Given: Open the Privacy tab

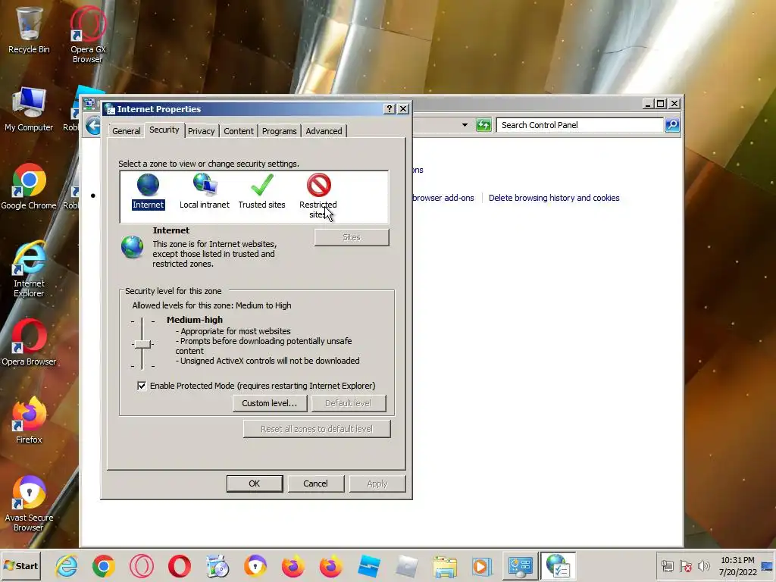Looking at the screenshot, I should coord(202,131).
